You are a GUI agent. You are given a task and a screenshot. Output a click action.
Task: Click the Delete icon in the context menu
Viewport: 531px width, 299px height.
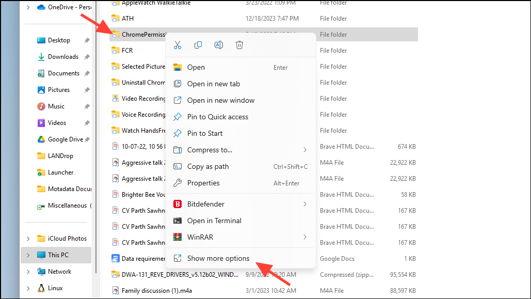tap(239, 45)
